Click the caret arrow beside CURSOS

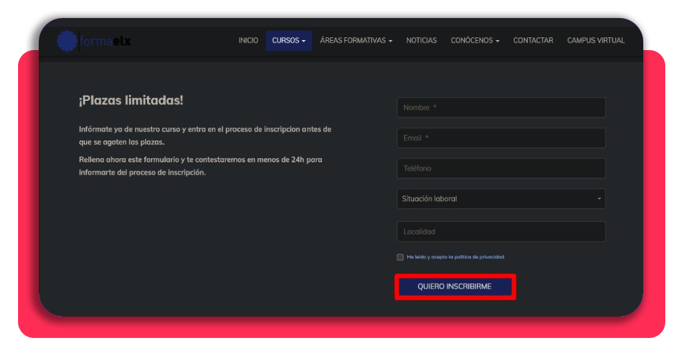304,41
